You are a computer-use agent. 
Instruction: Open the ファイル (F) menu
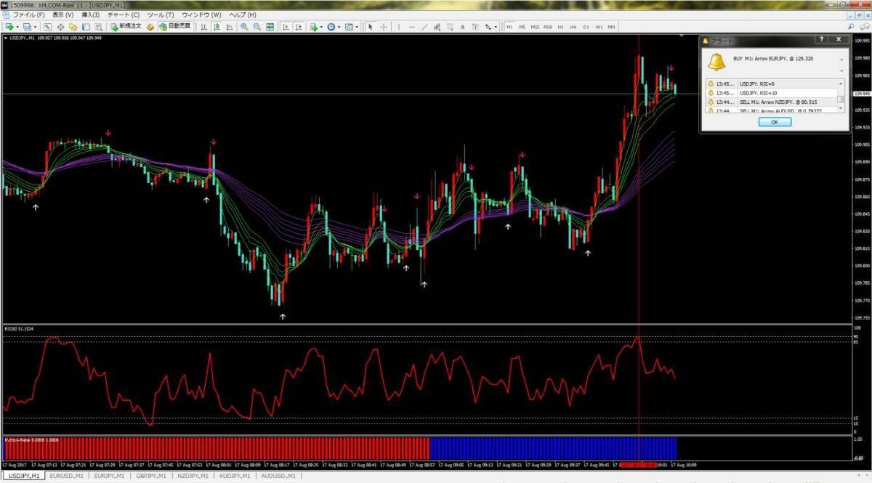point(28,15)
